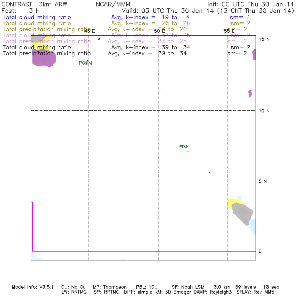Click the blue 'sm= 2' value

(240, 17)
